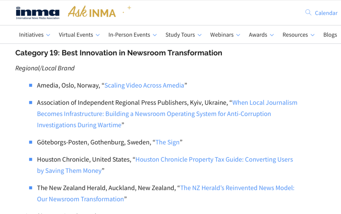The height and width of the screenshot is (214, 341).
Task: Expand the In-Person Events chevron
Action: pos(155,35)
